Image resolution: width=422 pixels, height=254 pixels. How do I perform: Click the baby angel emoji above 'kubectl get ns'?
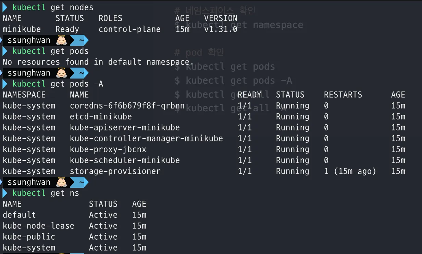[61, 182]
